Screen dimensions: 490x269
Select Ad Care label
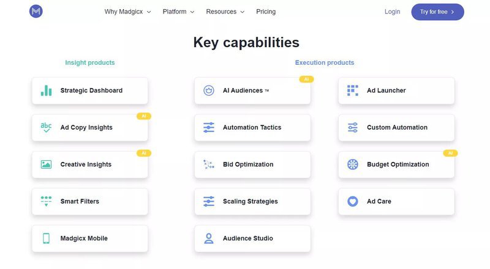[379, 201]
